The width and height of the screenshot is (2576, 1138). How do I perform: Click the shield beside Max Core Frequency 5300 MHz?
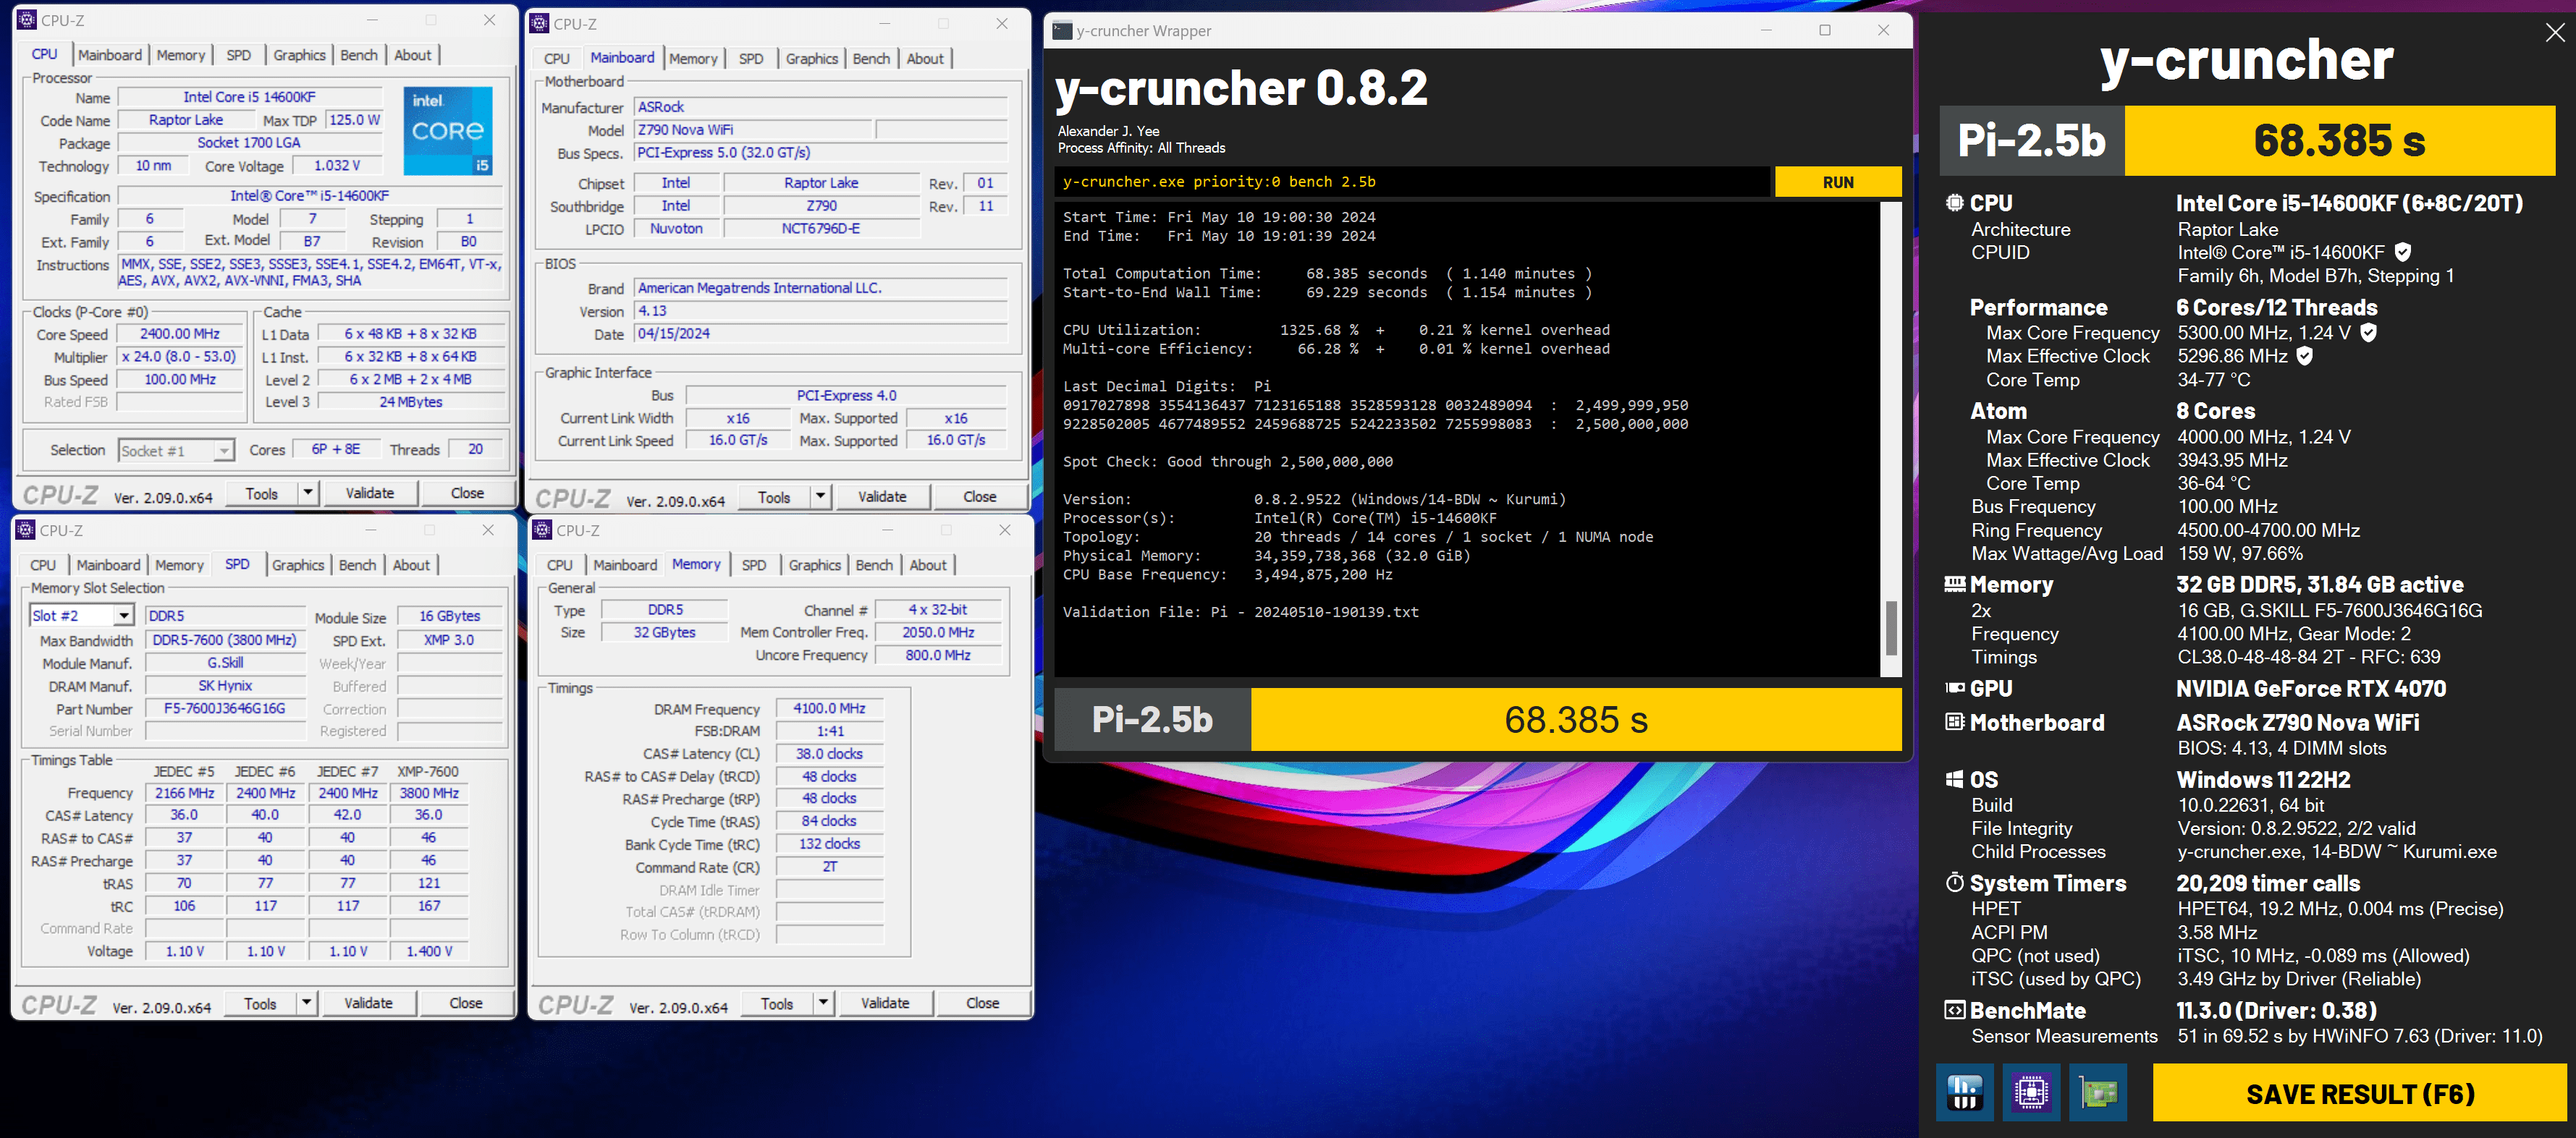tap(2368, 333)
